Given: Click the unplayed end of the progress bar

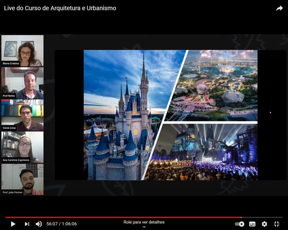Looking at the screenshot, I should tap(262, 217).
